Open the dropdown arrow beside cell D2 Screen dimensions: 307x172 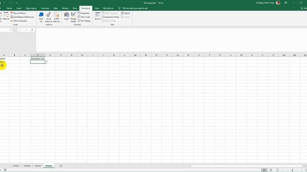coord(47,62)
